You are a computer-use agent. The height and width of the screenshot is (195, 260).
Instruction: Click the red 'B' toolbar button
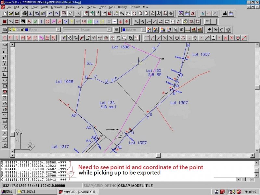(x=30, y=21)
